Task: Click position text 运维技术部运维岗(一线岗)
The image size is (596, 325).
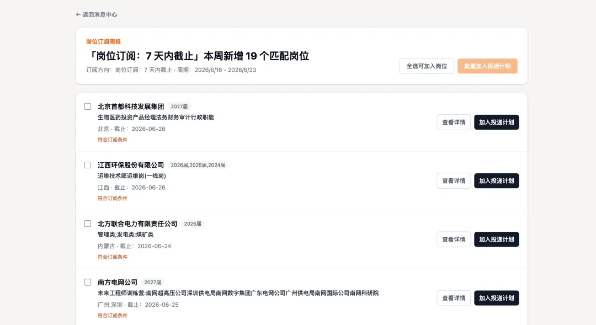Action: [132, 176]
